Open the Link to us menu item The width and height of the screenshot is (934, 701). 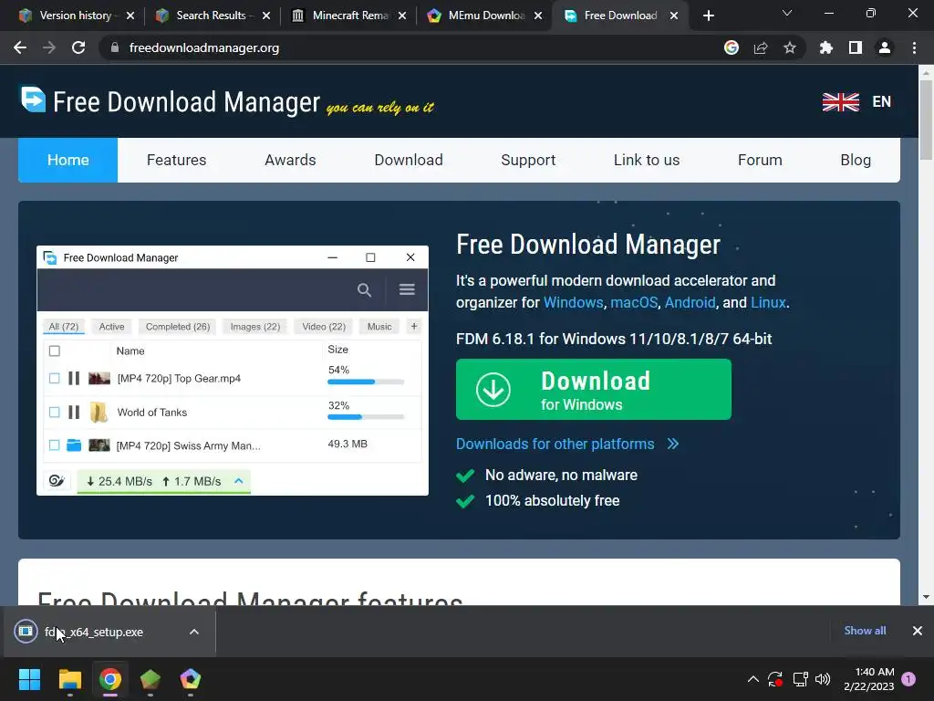[647, 160]
